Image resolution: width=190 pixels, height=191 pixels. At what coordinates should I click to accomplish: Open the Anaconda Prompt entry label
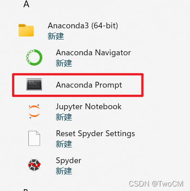(x=89, y=85)
